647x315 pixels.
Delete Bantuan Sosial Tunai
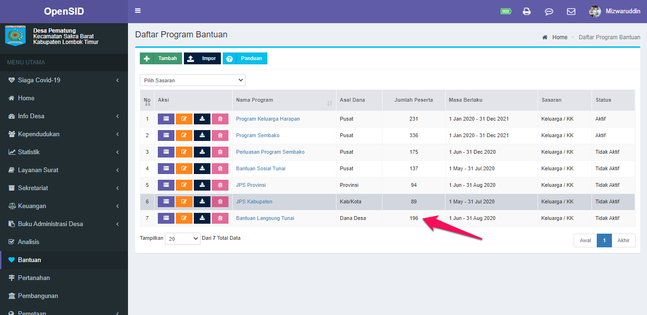[220, 169]
